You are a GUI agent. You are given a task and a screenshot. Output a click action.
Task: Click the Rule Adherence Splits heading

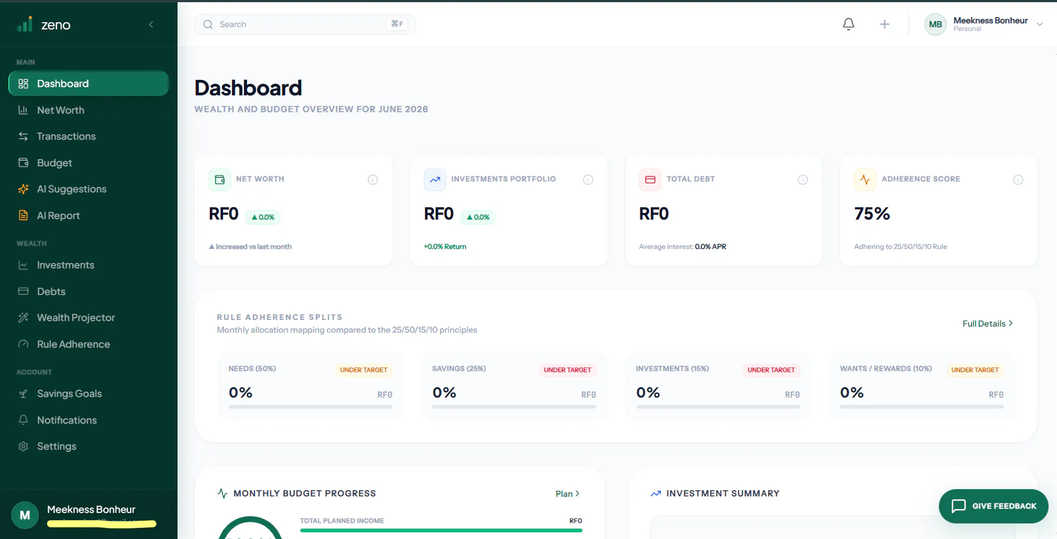pos(280,317)
